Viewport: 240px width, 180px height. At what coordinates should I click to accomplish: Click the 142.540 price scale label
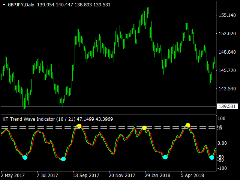click(x=227, y=88)
